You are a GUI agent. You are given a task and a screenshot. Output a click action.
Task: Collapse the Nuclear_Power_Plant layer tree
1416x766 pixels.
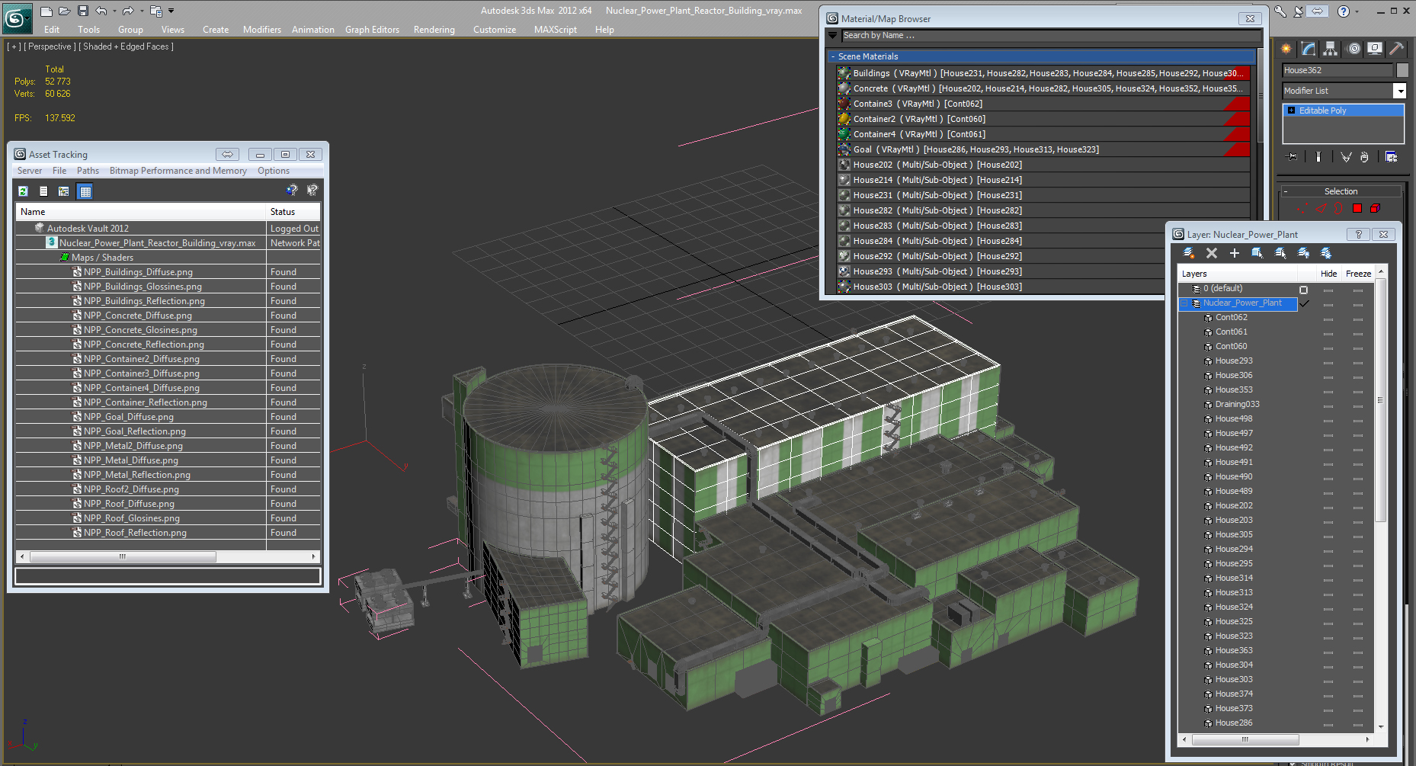1184,303
